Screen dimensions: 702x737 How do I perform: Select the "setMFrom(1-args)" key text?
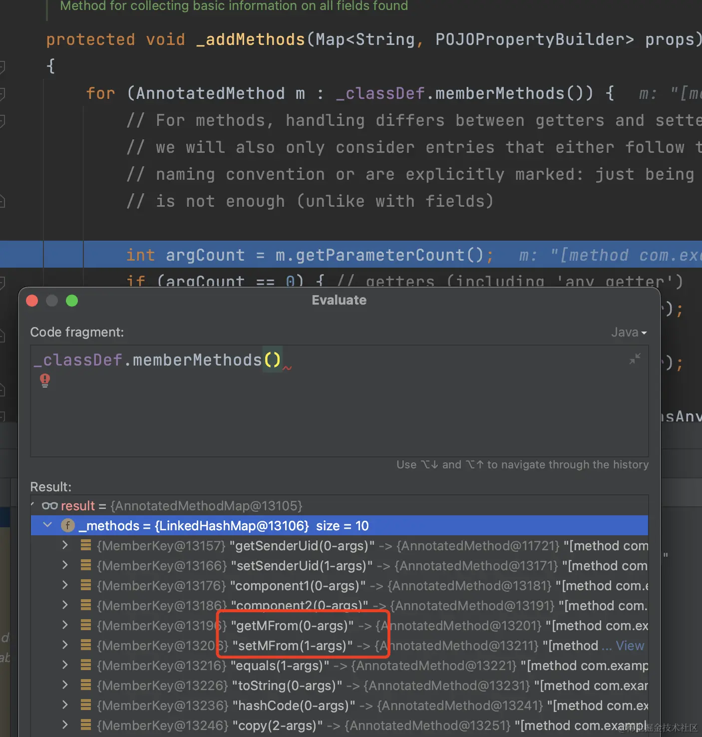coord(293,646)
